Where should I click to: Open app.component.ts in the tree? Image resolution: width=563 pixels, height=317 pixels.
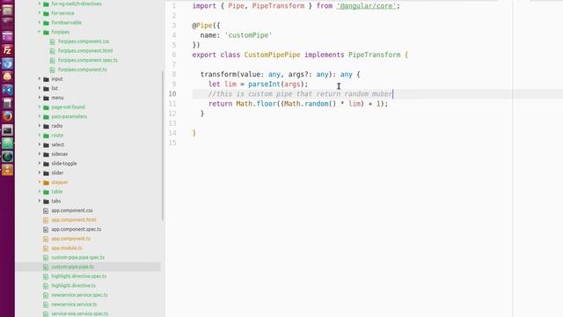(70, 239)
